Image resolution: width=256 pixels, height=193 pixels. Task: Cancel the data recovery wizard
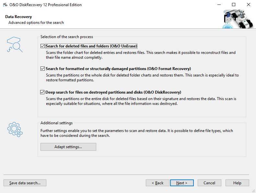[x=209, y=183]
